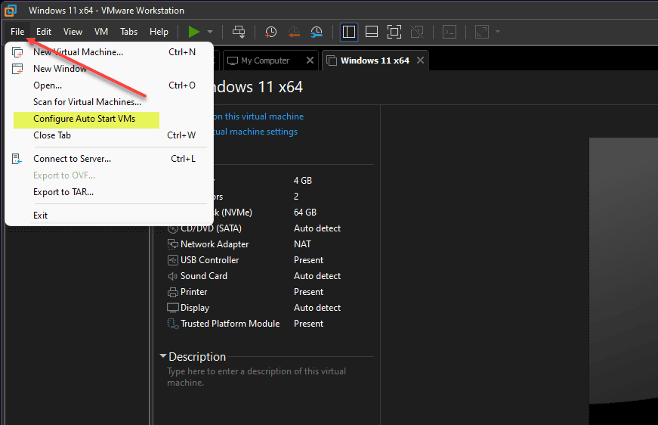The height and width of the screenshot is (425, 658).
Task: Click the USB Controller icon
Action: click(173, 260)
